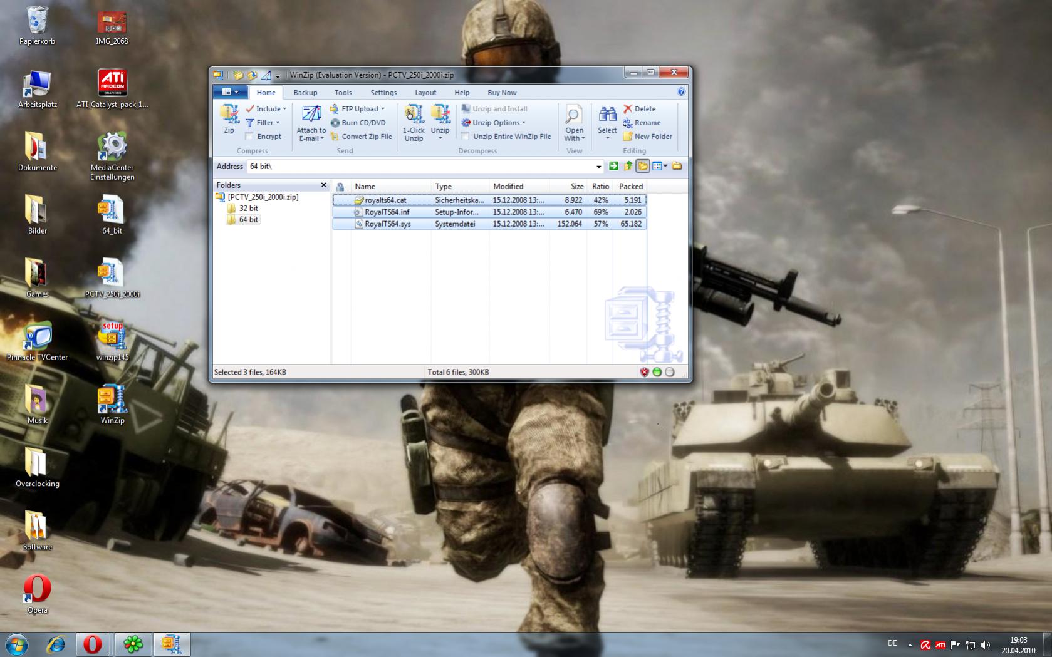The width and height of the screenshot is (1052, 657).
Task: Click the new archive quick-access icon
Action: click(238, 75)
